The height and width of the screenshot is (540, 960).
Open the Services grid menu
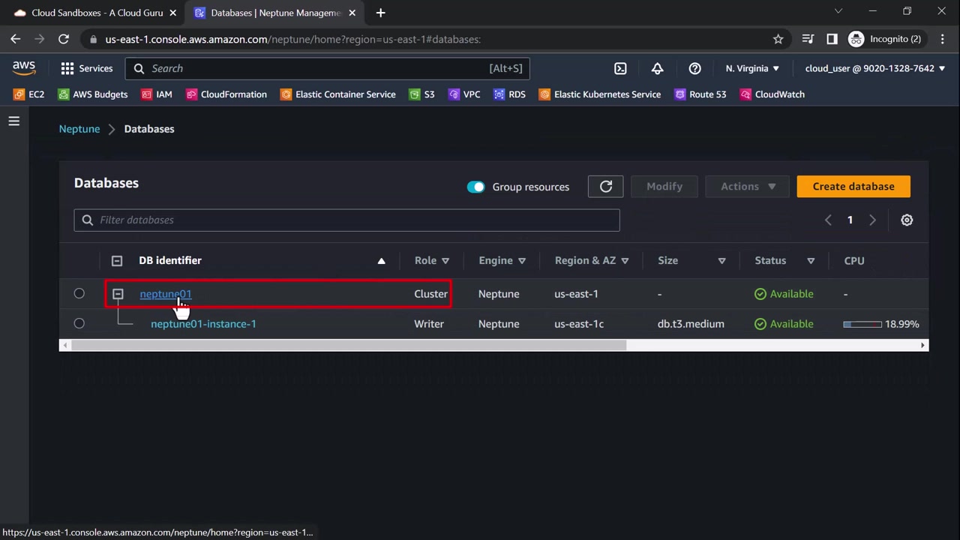[x=87, y=68]
